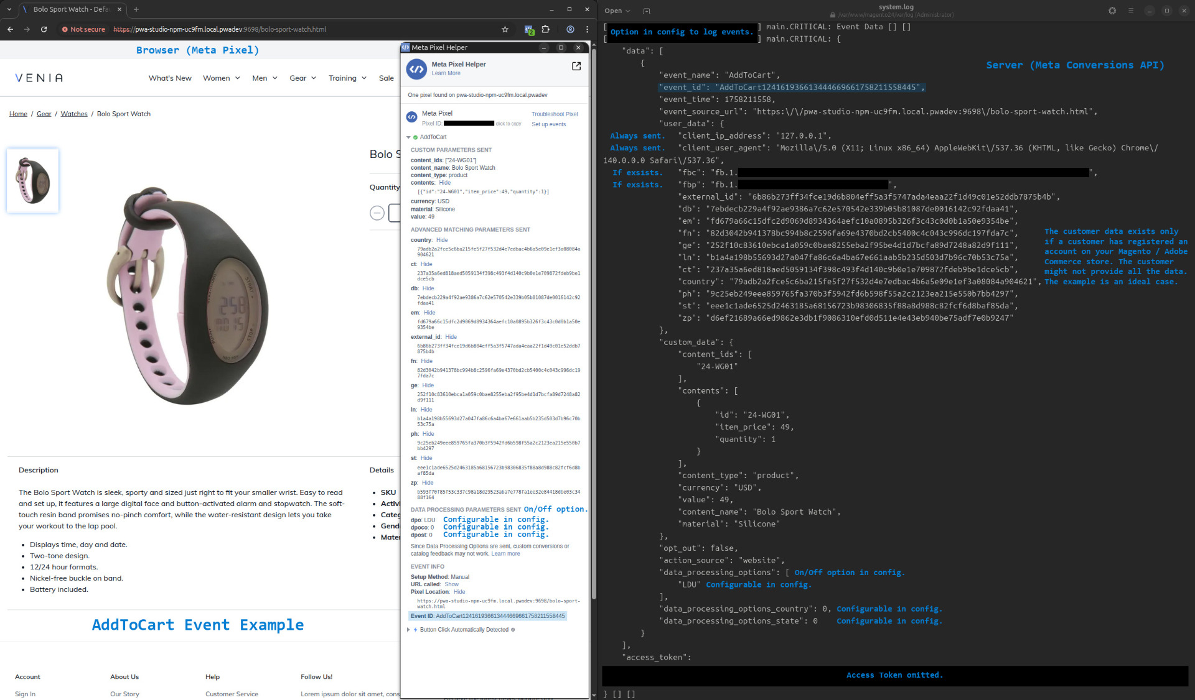Open the browser extensions puzzle icon
This screenshot has width=1195, height=700.
(546, 29)
